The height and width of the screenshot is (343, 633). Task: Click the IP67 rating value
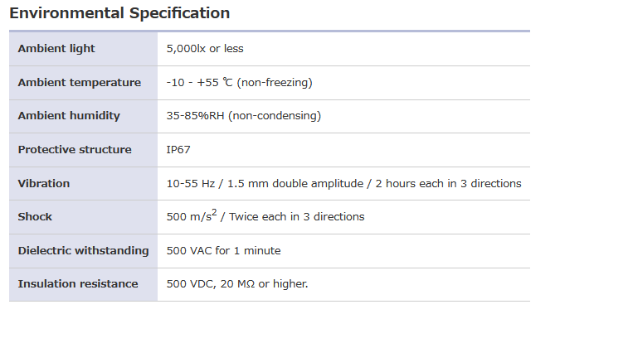pos(179,150)
